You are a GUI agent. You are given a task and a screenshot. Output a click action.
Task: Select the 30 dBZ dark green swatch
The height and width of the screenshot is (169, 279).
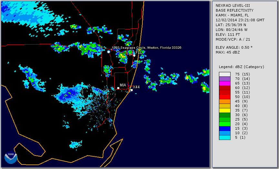[225, 115]
